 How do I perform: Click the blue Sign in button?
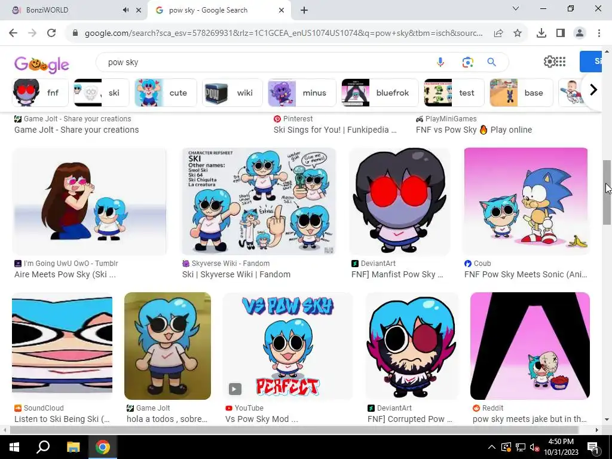(x=590, y=62)
